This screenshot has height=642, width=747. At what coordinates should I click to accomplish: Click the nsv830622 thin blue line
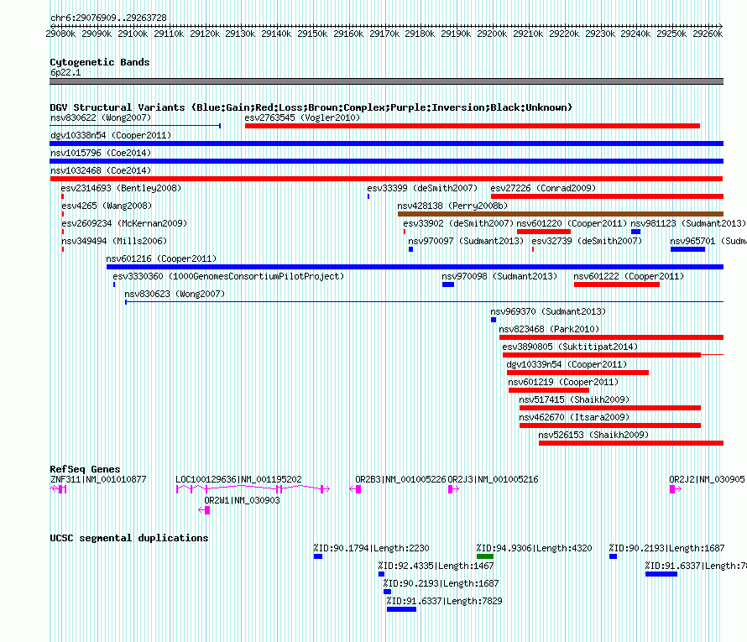point(135,126)
